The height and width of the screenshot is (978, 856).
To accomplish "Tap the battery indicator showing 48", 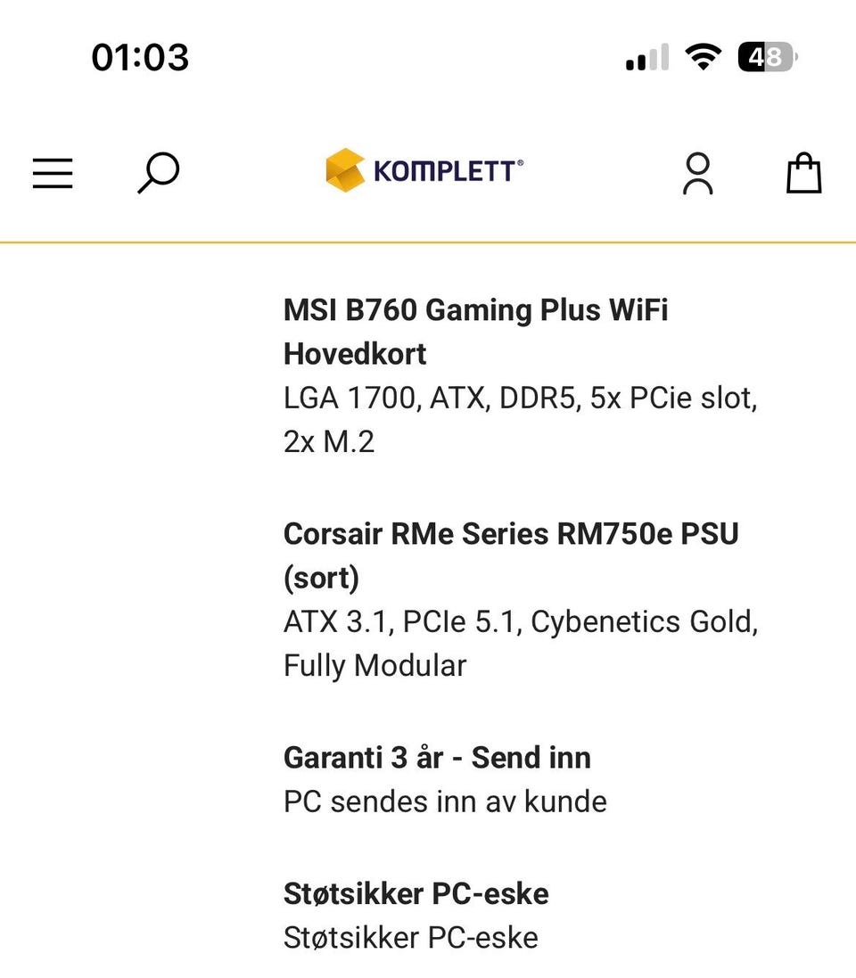I will 768,57.
